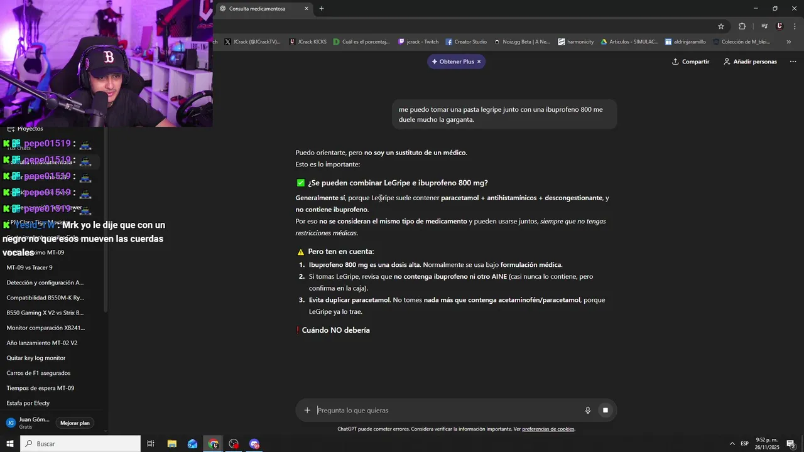Click Añadir personas
The image size is (804, 452).
coord(750,62)
